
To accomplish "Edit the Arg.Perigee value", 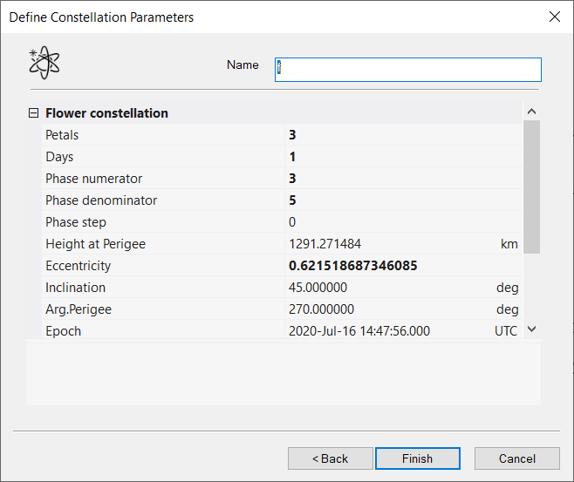I will (384, 309).
